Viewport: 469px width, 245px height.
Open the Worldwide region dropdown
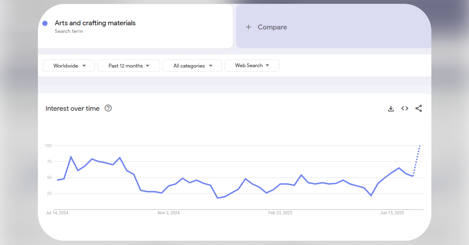tap(68, 65)
